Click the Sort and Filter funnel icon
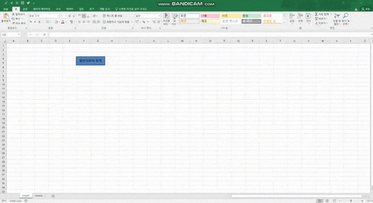The image size is (373, 203). (x=336, y=16)
